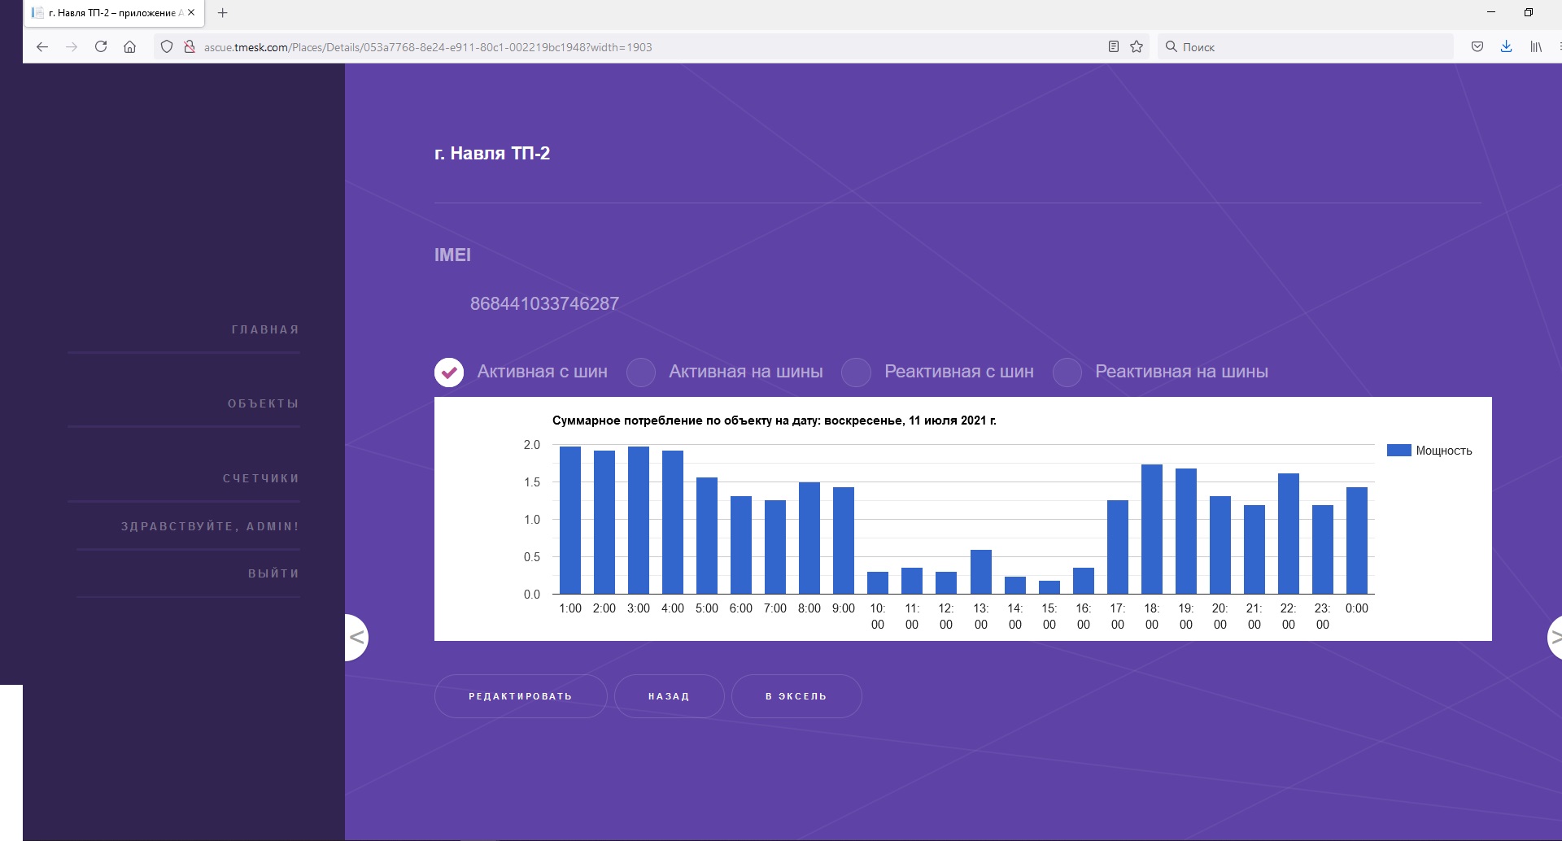
Task: Go to next day with right arrow
Action: [x=1554, y=638]
